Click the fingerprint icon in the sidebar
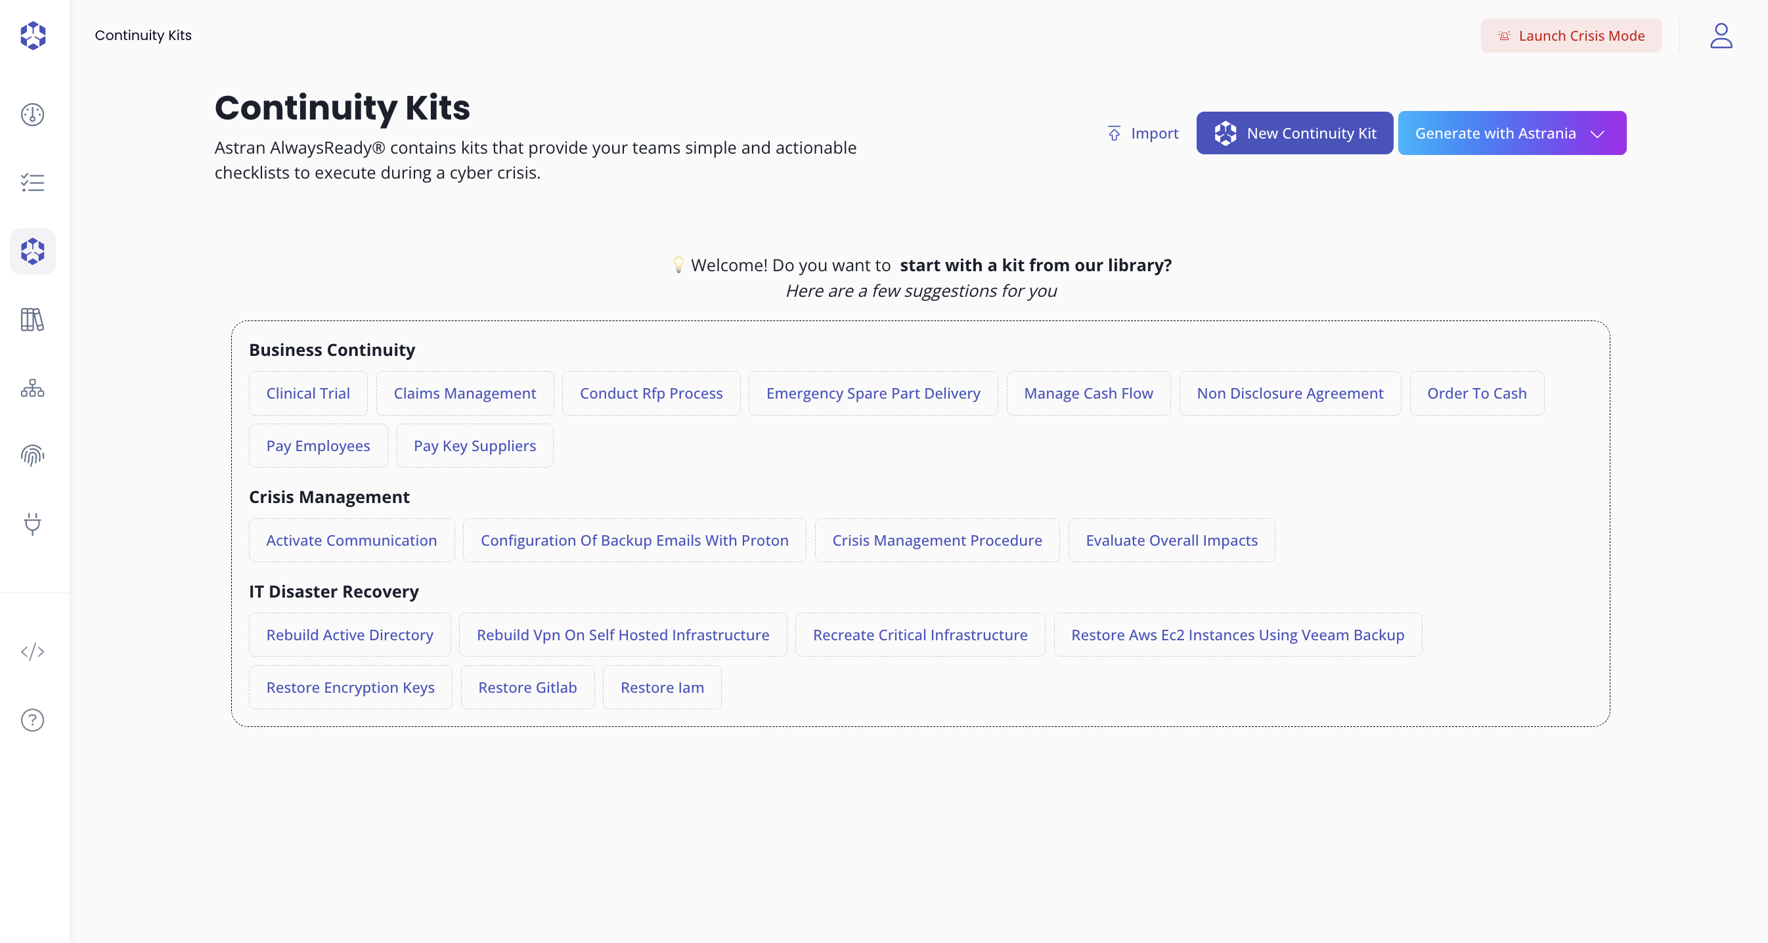This screenshot has width=1768, height=943. 32,455
